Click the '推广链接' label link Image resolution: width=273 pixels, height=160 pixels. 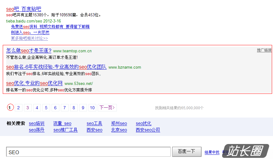(264, 50)
